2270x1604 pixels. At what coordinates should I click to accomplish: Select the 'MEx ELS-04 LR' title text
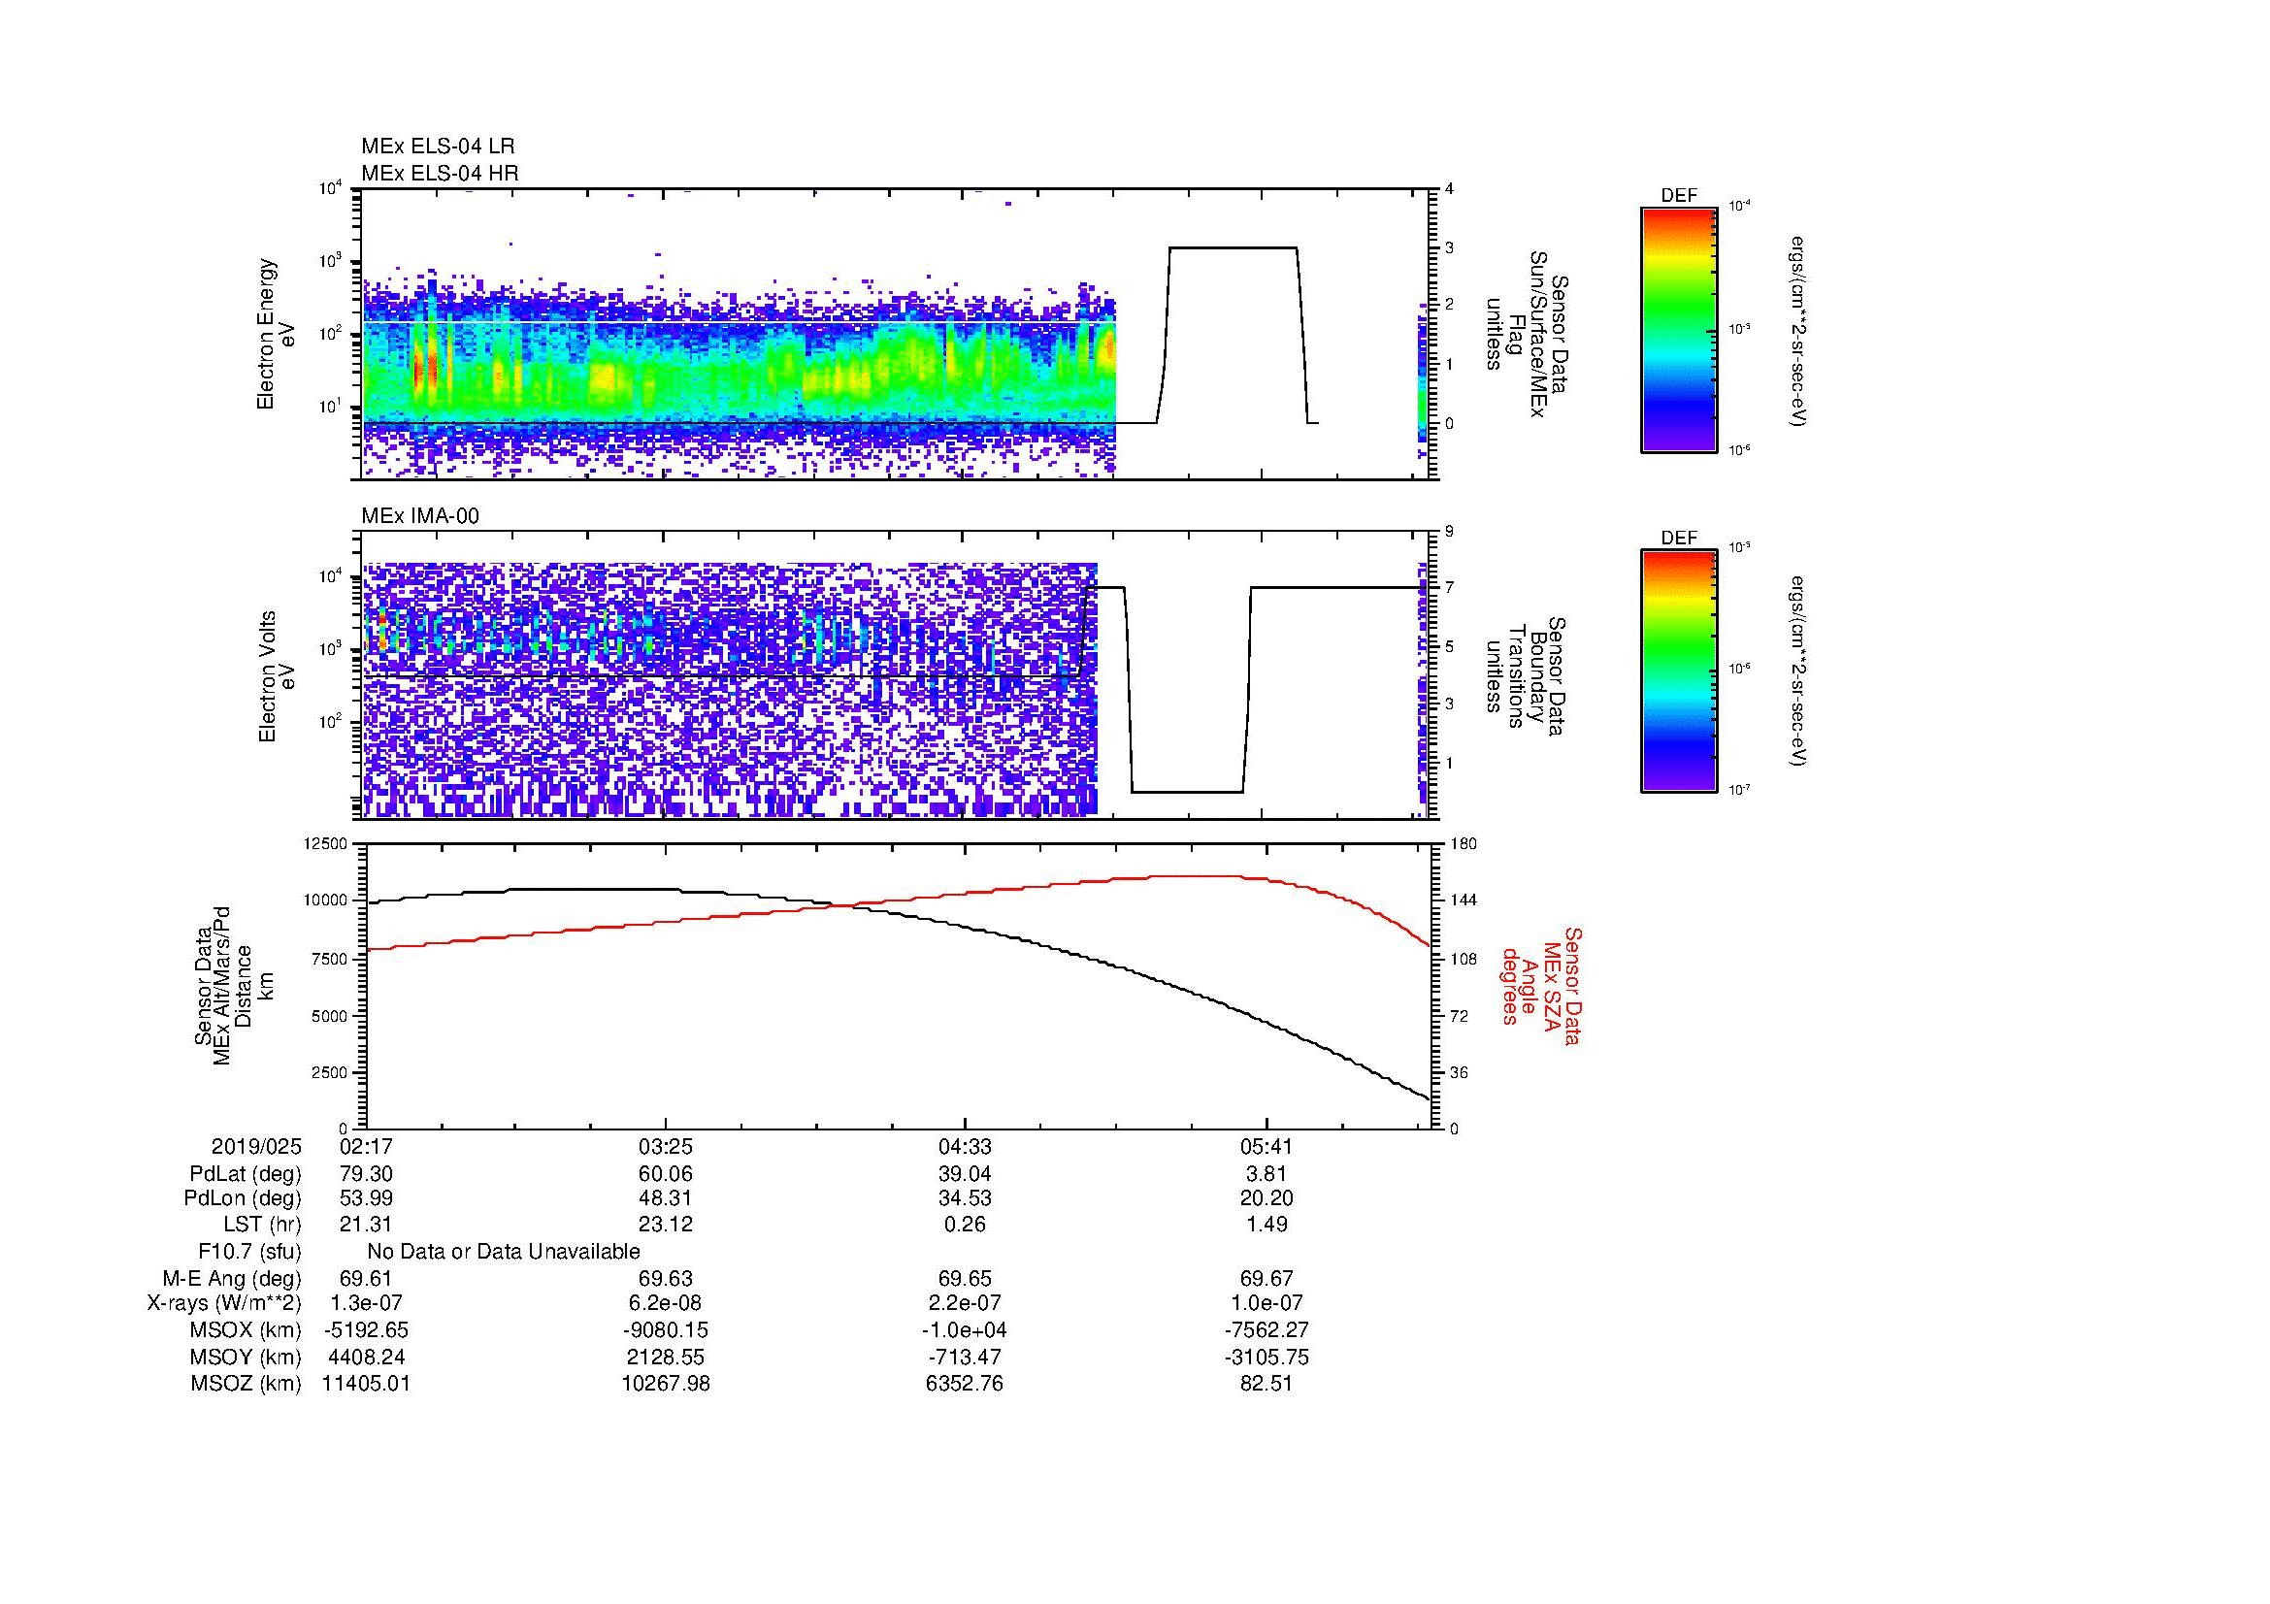(438, 147)
